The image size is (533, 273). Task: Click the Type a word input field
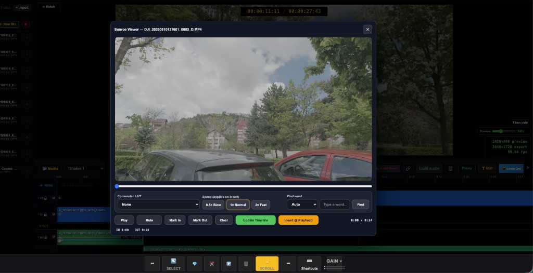click(x=335, y=204)
